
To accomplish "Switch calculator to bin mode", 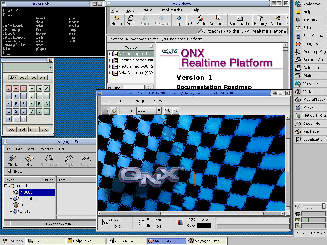I will click(x=42, y=78).
